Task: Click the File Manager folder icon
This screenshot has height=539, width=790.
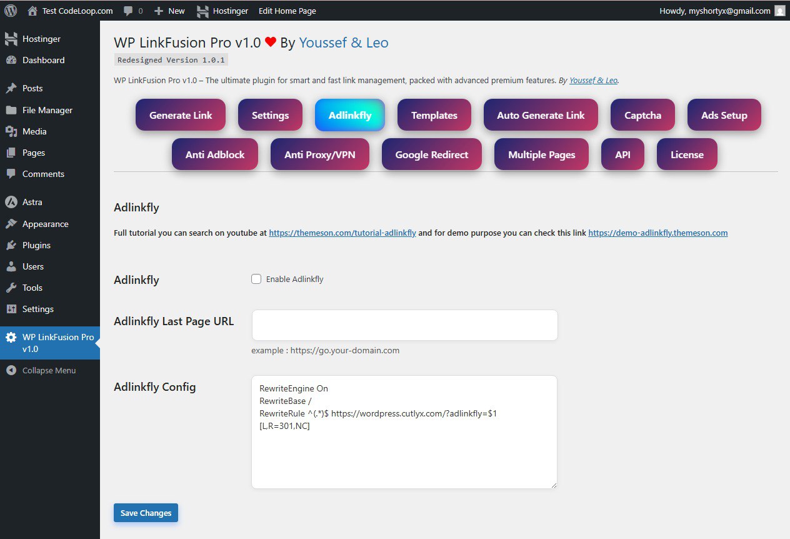Action: point(11,110)
